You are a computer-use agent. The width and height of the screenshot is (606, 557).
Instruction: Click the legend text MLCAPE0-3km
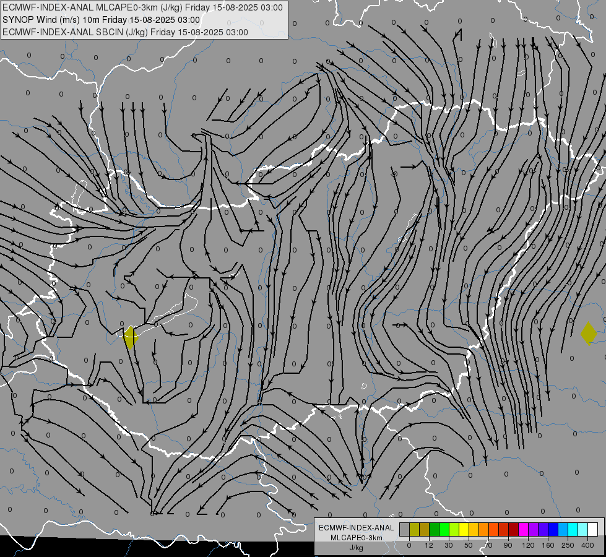point(357,538)
